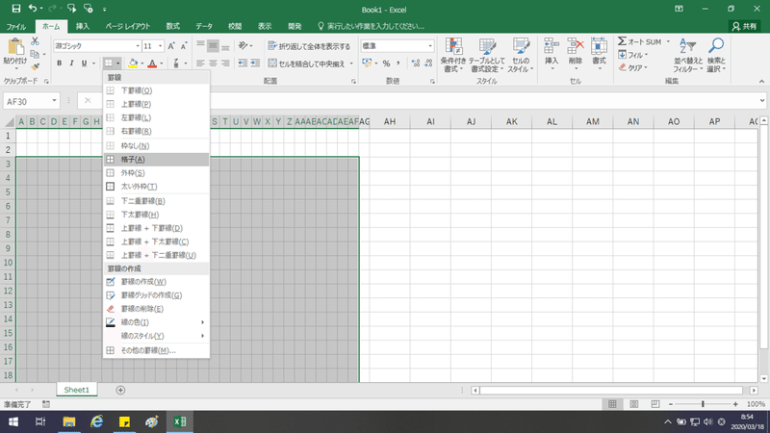Image resolution: width=770 pixels, height=433 pixels.
Task: Click オート SUM button
Action: pyautogui.click(x=640, y=41)
